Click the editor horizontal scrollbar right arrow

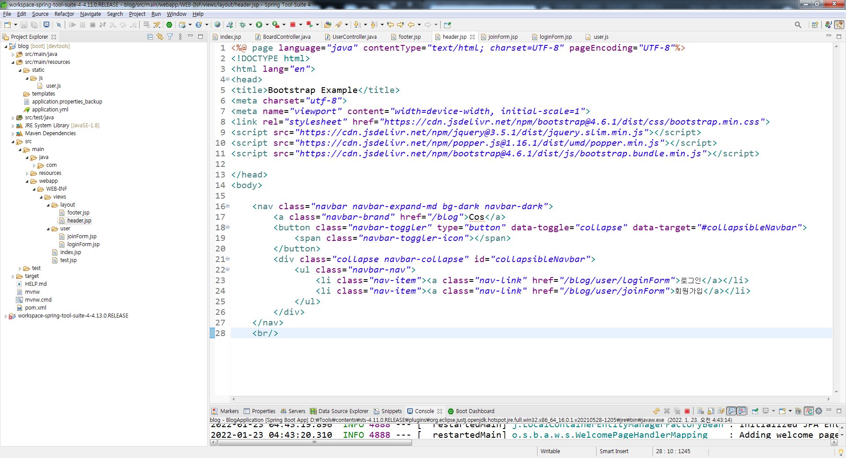[829, 399]
